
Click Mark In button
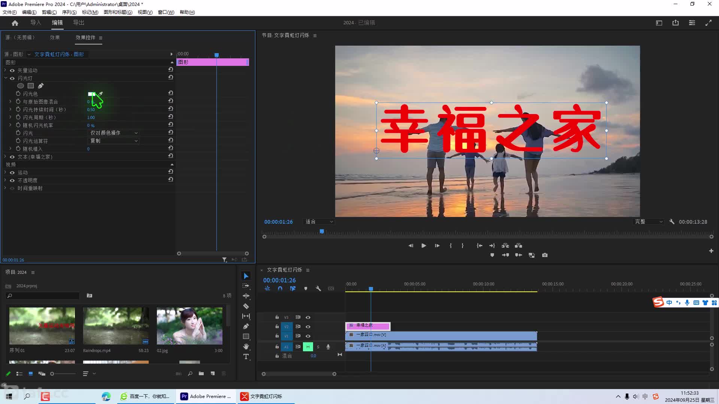click(x=450, y=246)
